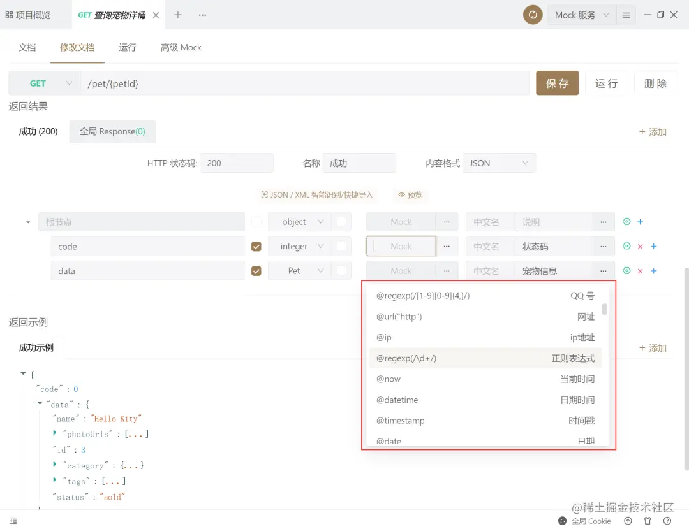Click the 全局 Cookie icon
The image size is (689, 529).
point(563,521)
